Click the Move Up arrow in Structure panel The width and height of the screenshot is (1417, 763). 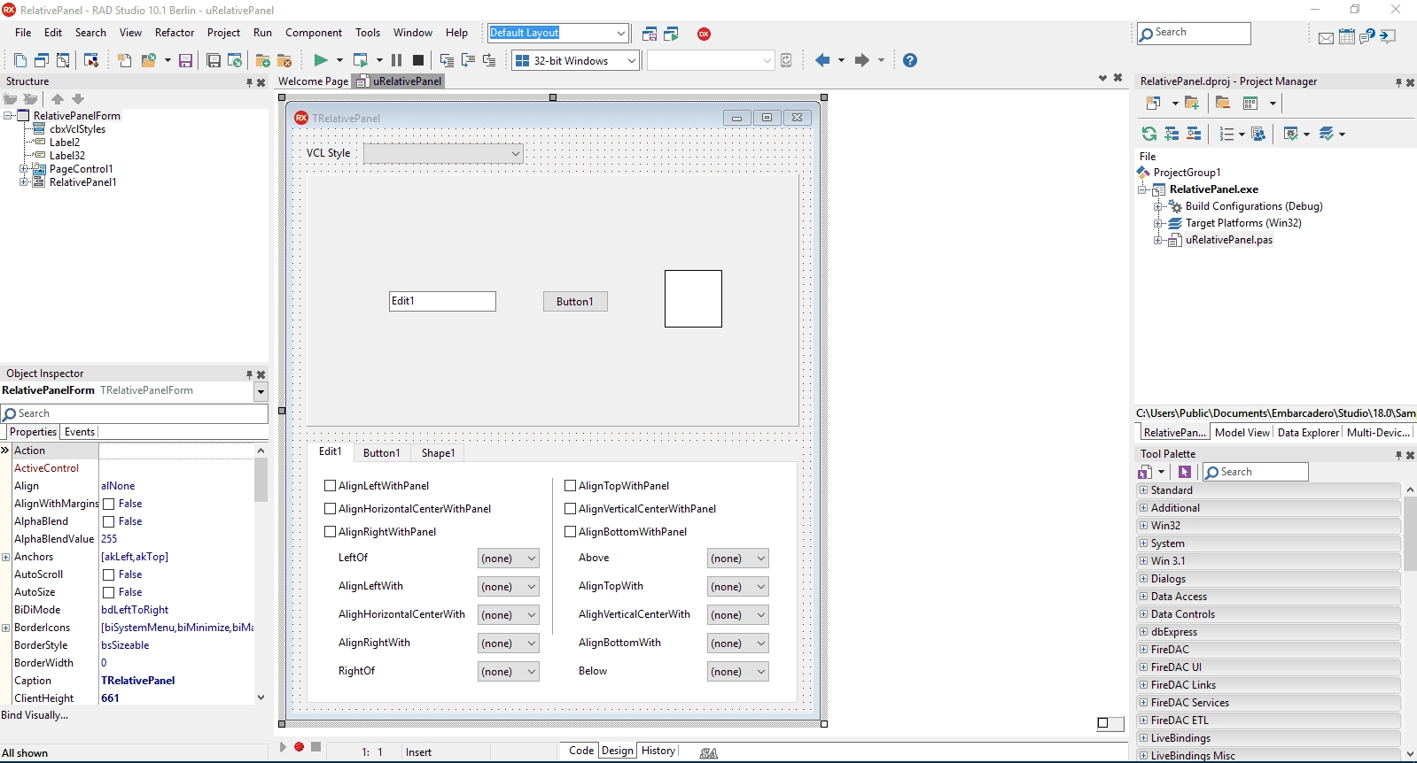click(58, 99)
